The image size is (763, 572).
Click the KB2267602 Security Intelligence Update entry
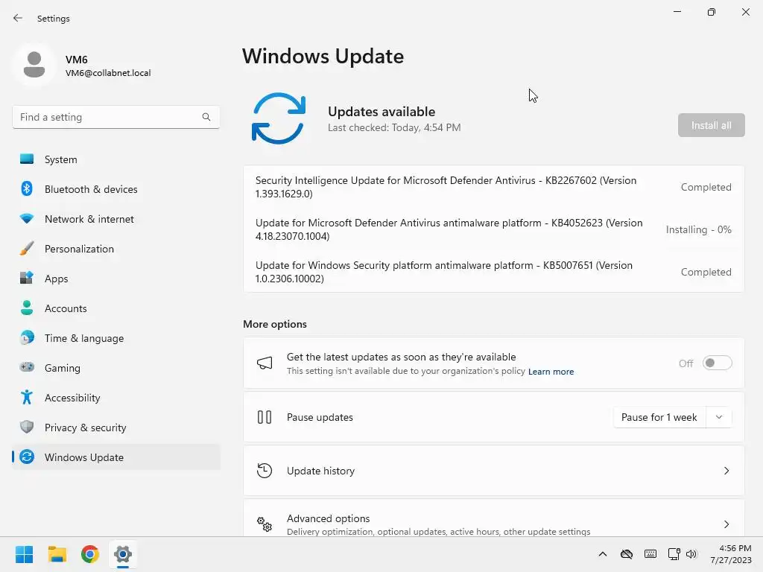pyautogui.click(x=493, y=187)
